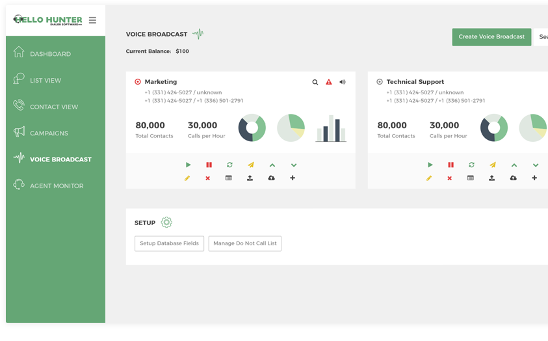Screen dimensions: 548x341
Task: Click the Technical Support card title
Action: click(x=415, y=82)
